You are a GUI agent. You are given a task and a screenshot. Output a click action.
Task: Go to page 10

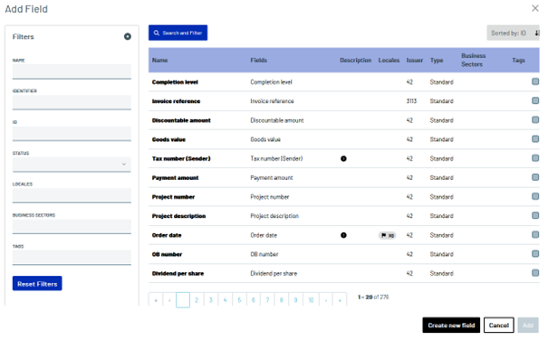pos(311,300)
